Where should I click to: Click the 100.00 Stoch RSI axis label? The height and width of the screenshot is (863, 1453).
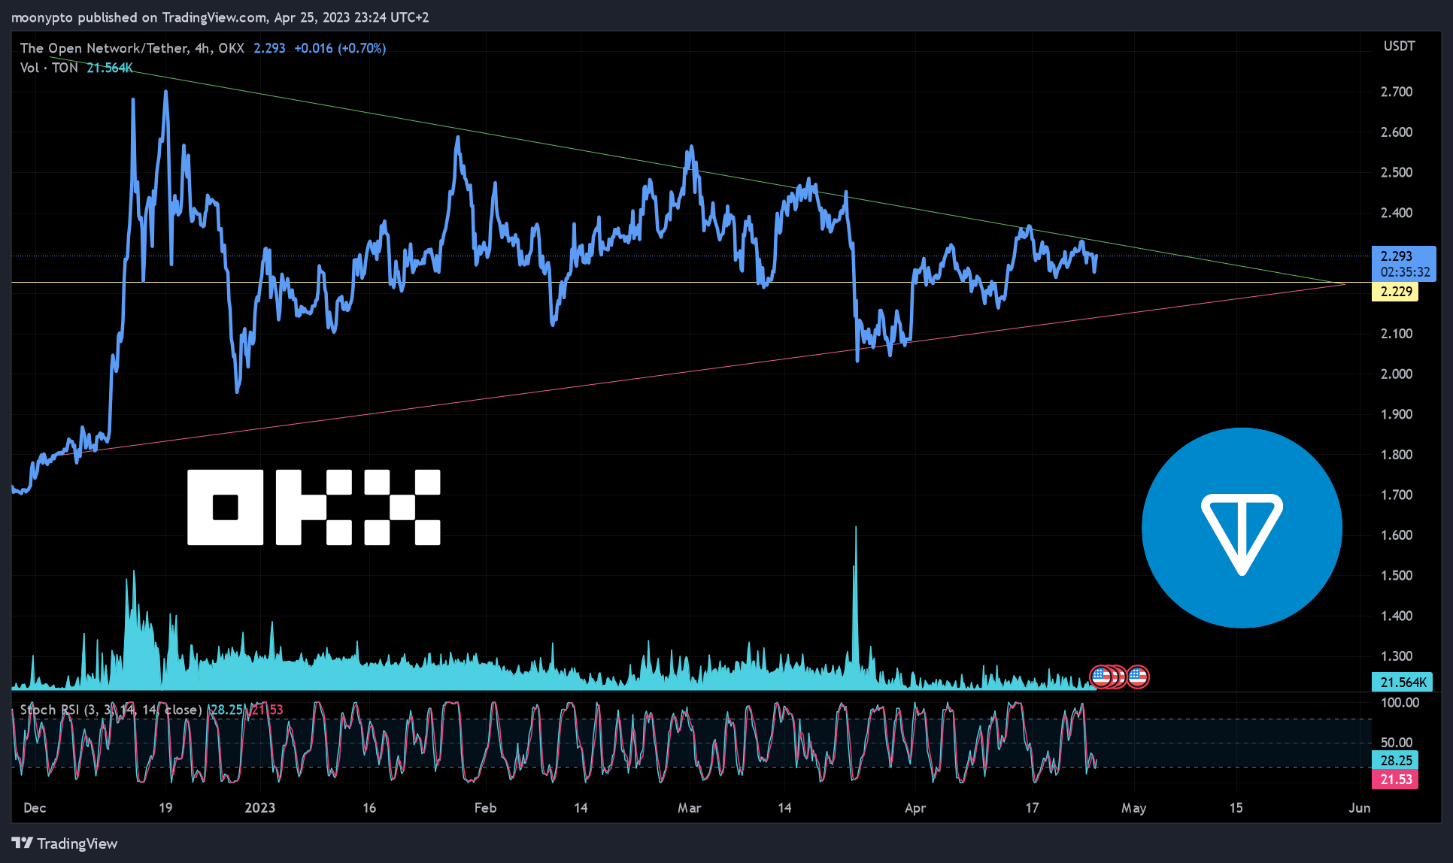pos(1400,703)
